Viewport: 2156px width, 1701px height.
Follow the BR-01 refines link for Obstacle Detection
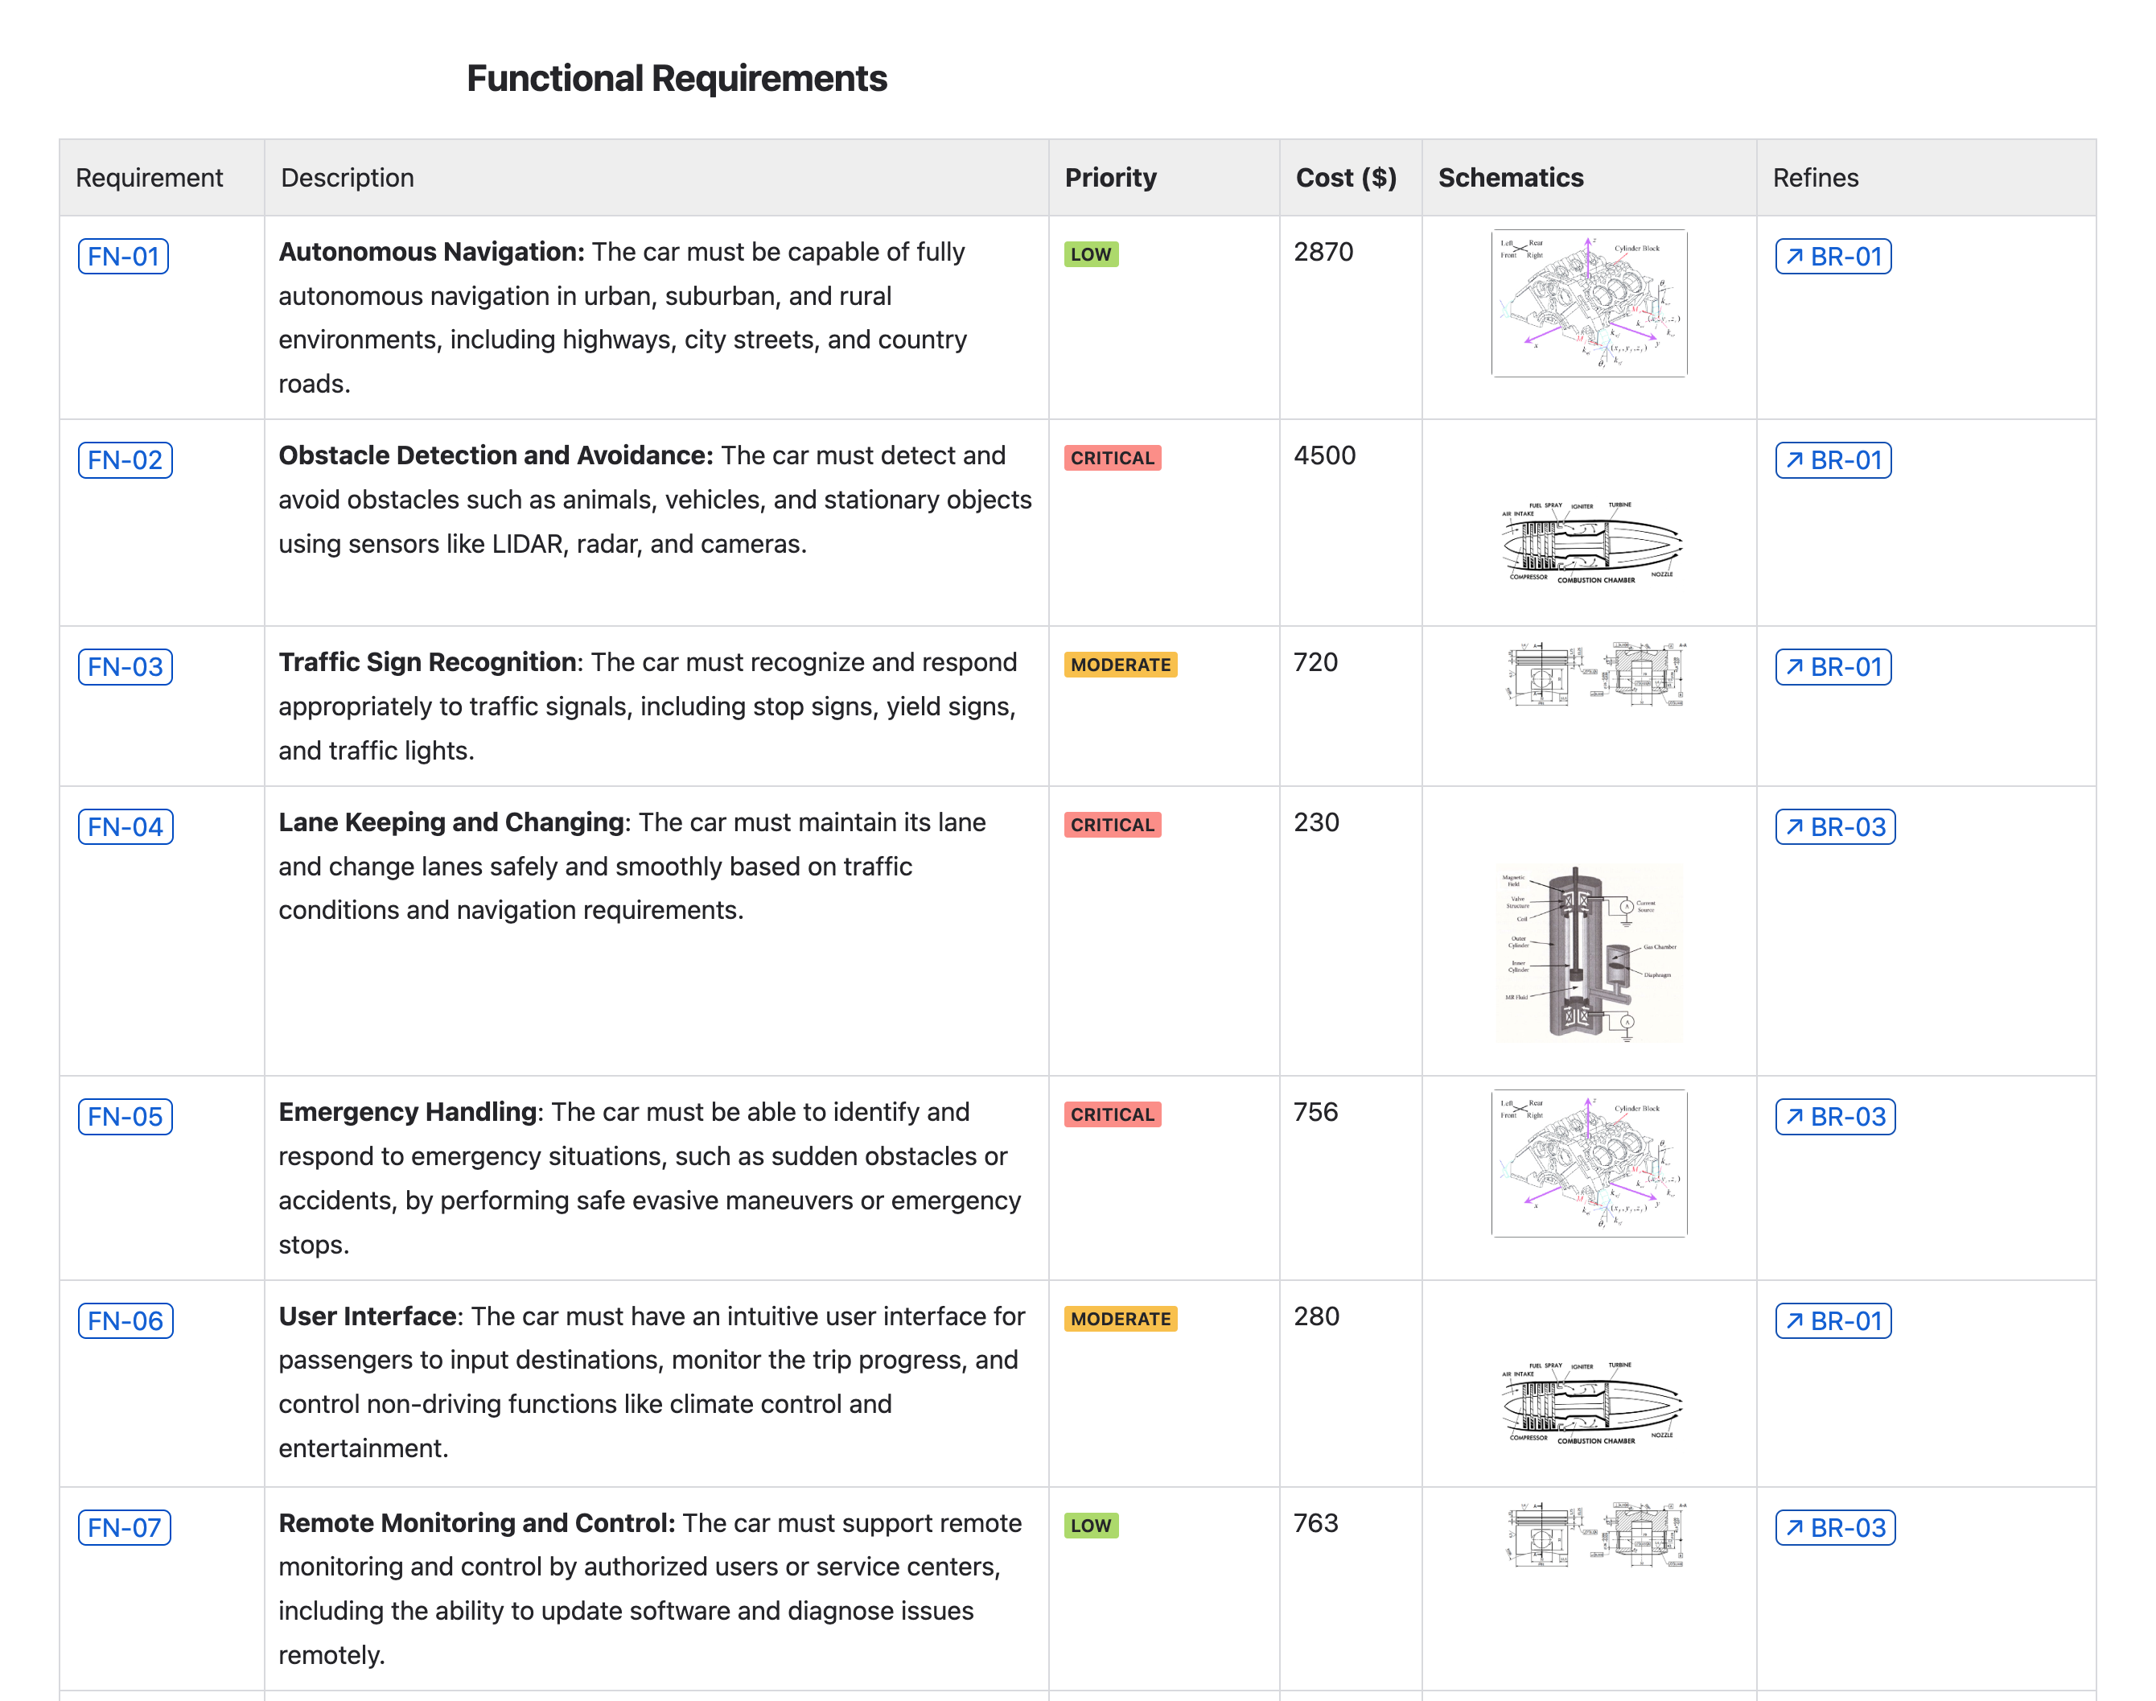tap(1833, 460)
